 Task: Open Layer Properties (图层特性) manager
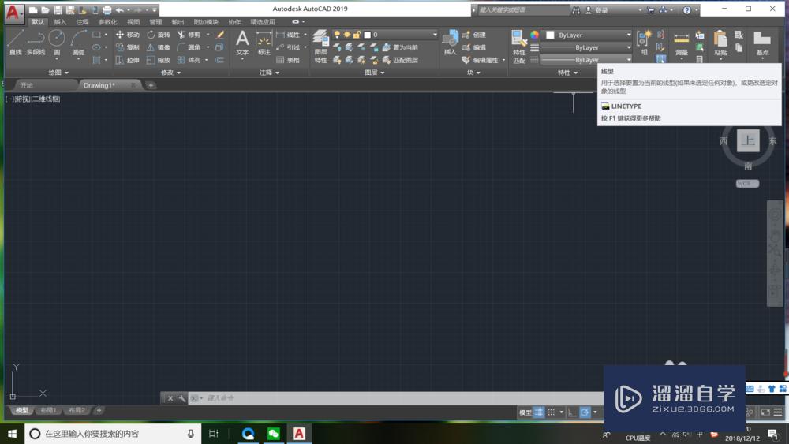pyautogui.click(x=320, y=47)
